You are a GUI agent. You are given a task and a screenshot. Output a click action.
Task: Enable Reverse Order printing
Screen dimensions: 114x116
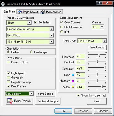8,62
